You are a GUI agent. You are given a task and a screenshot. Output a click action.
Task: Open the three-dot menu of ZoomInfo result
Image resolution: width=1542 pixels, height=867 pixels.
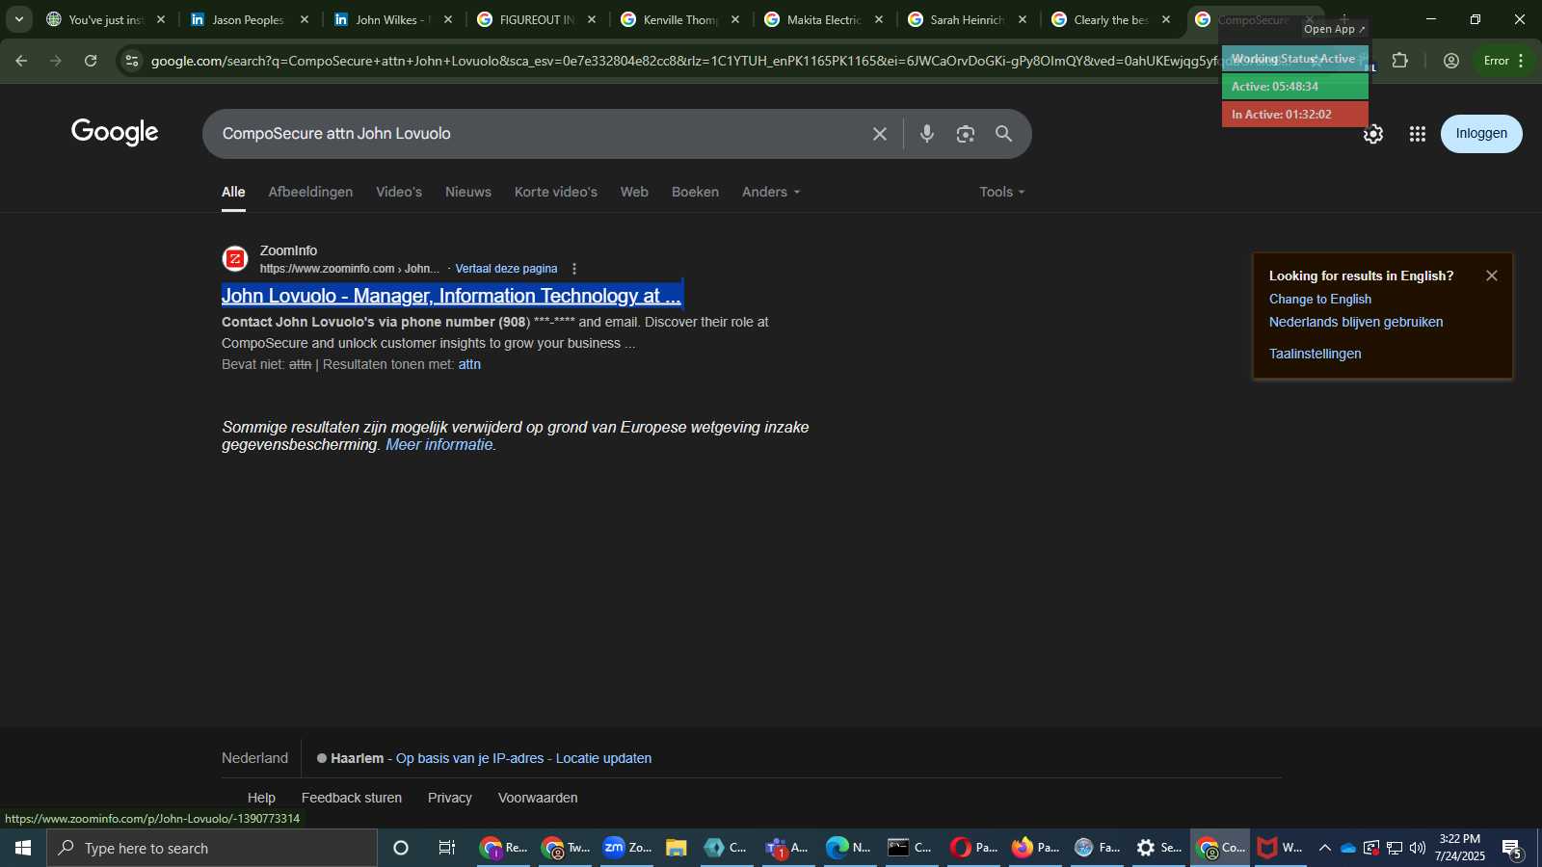(x=574, y=269)
